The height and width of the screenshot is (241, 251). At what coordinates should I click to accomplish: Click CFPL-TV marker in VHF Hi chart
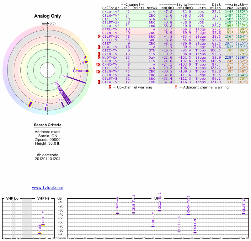tap(43, 225)
